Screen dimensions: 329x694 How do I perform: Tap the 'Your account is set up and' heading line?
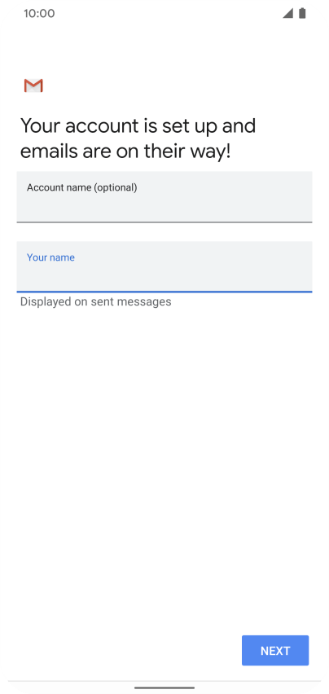click(x=138, y=126)
